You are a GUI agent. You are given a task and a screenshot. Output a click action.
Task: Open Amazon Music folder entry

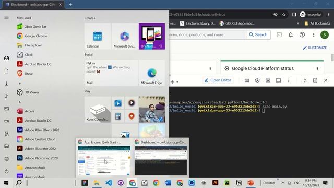[x=31, y=168]
